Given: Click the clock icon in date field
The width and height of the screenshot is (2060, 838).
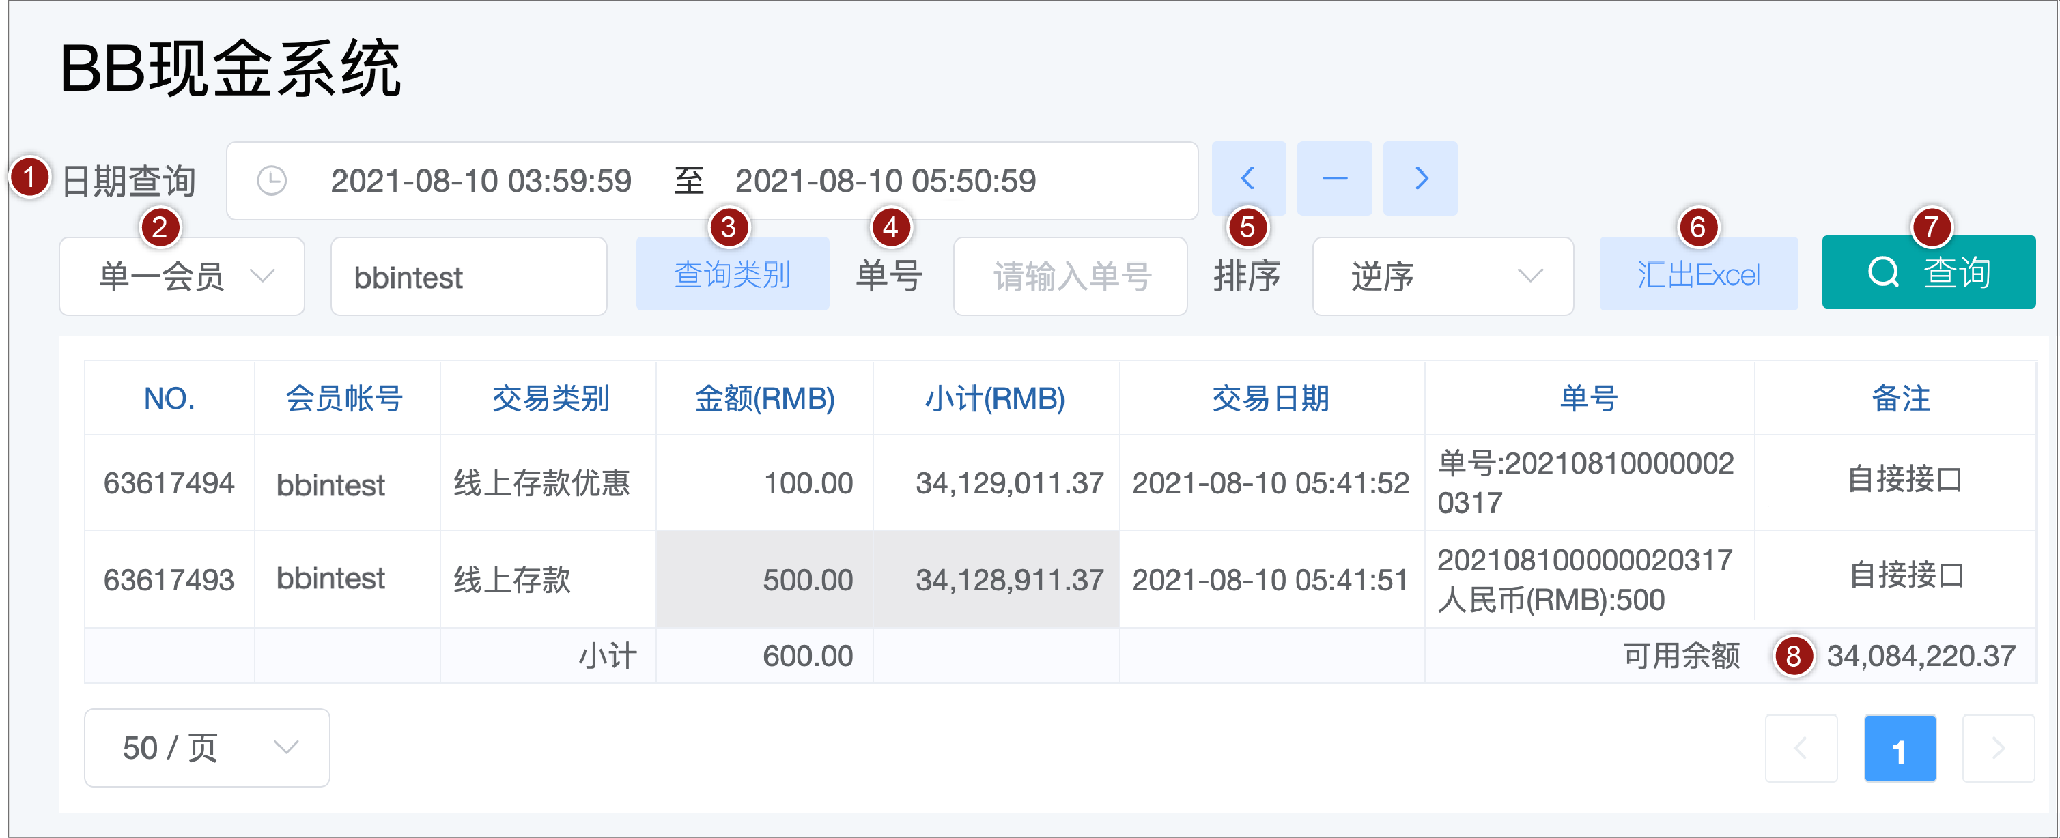Looking at the screenshot, I should [271, 181].
